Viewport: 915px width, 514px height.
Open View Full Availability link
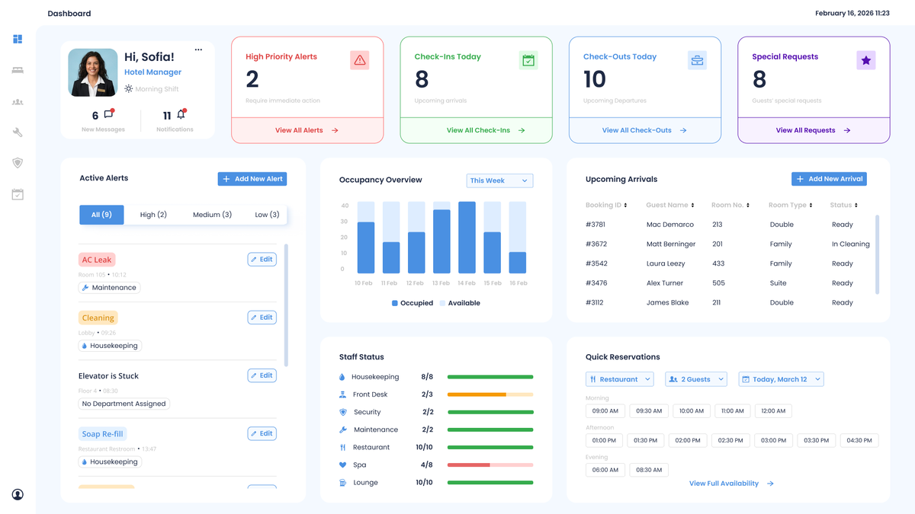tap(731, 484)
